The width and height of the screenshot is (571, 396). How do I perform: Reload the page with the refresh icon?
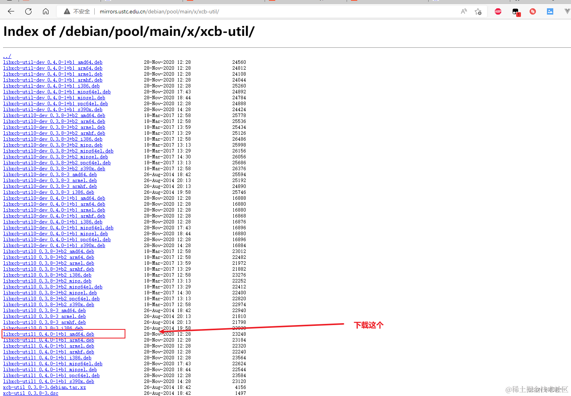point(28,11)
